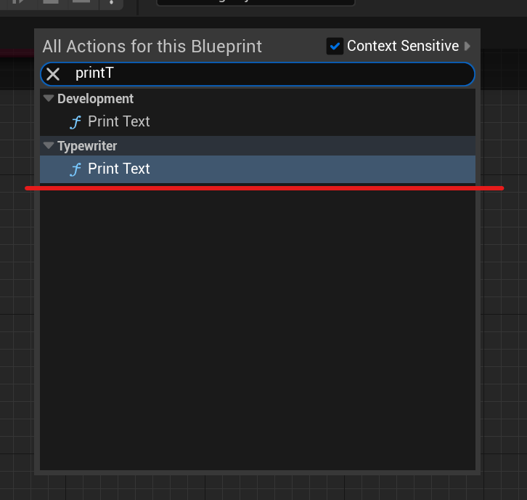
Task: Expand options arrow right of Context Sensitive
Action: pos(467,46)
